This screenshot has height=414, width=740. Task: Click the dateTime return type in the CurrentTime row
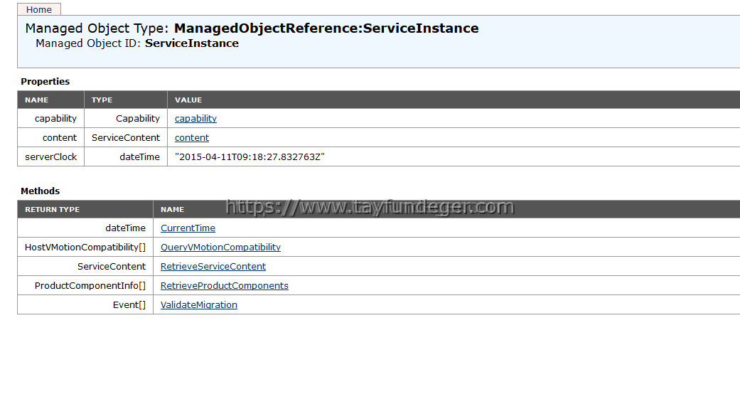coord(125,228)
